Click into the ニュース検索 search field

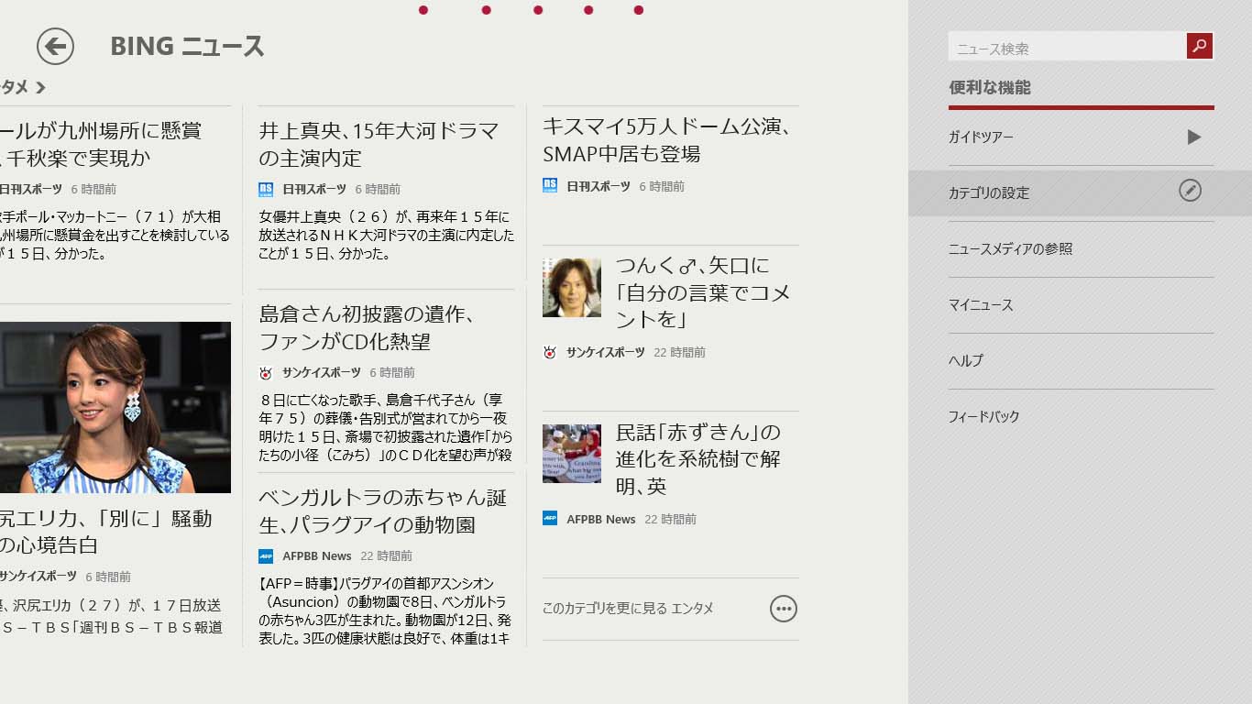tap(1067, 47)
